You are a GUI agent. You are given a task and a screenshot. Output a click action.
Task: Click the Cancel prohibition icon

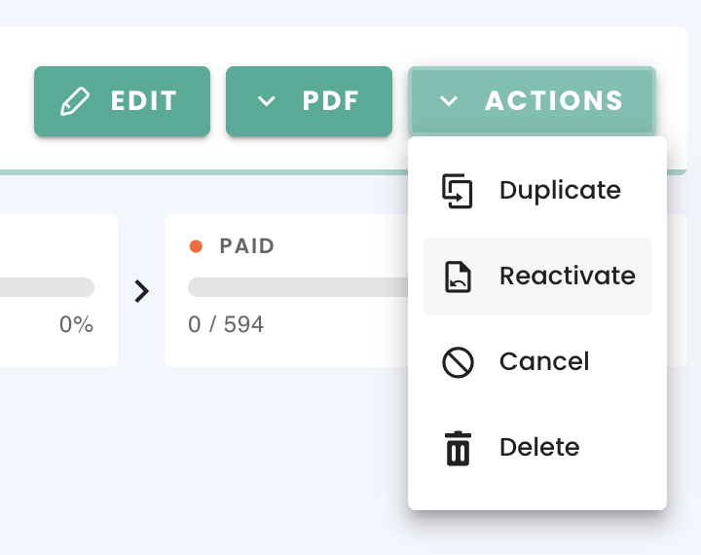click(x=458, y=362)
